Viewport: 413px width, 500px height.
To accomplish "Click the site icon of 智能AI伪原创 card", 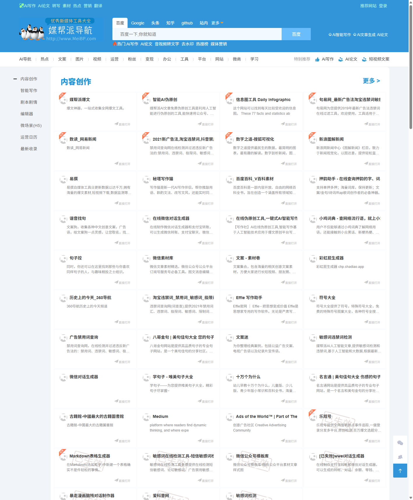I will point(147,100).
